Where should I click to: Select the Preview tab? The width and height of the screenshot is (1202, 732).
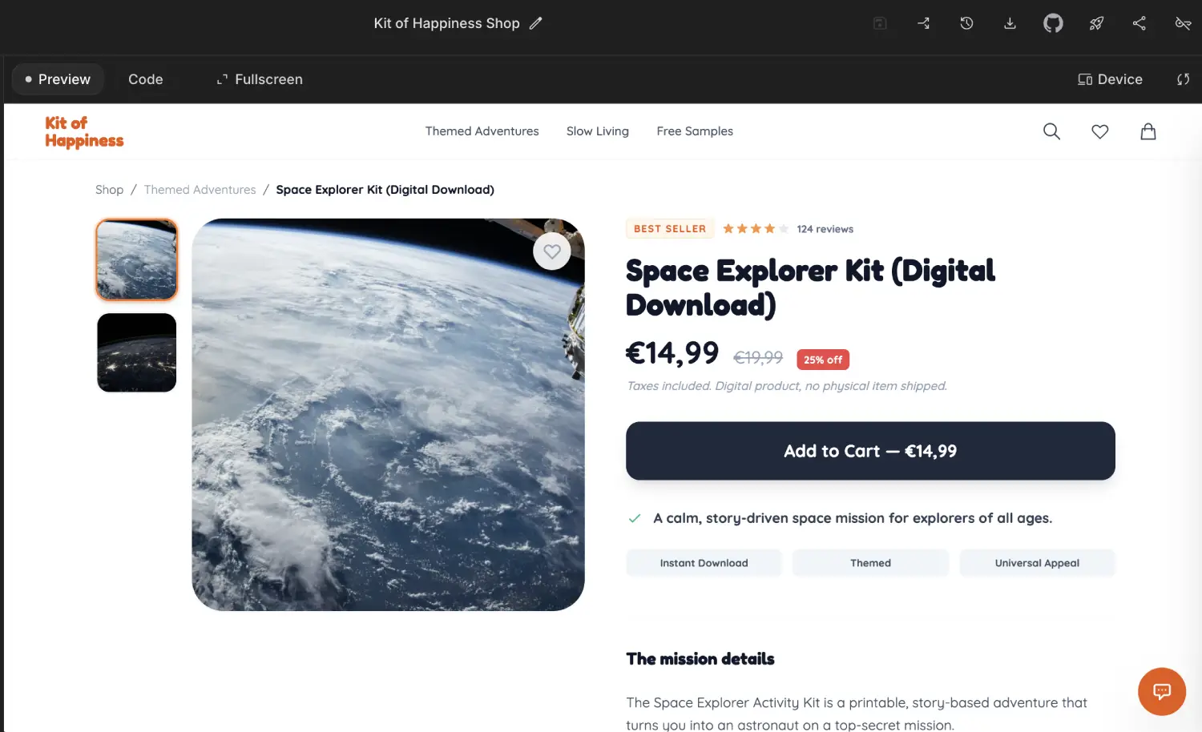click(x=57, y=79)
